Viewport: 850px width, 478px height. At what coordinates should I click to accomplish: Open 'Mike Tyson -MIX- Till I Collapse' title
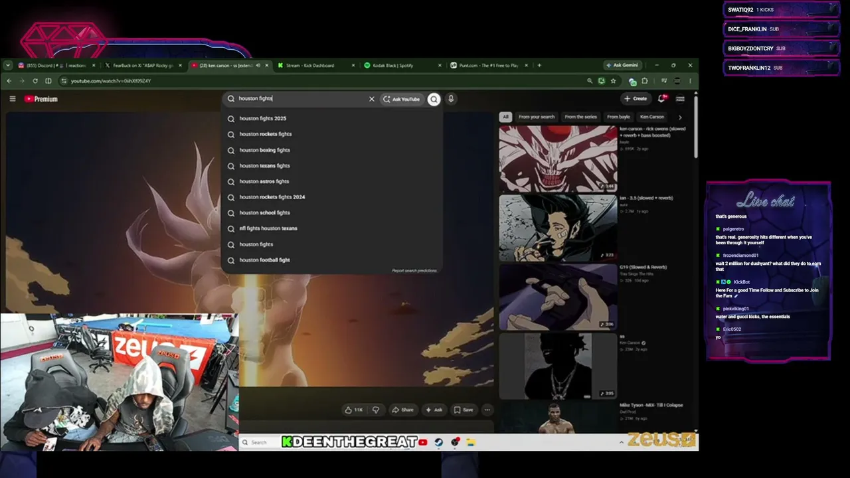tap(651, 405)
